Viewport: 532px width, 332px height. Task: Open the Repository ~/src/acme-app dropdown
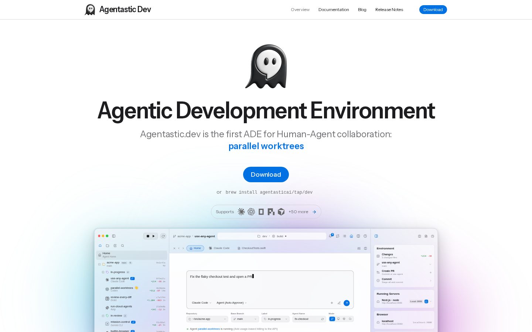click(207, 319)
